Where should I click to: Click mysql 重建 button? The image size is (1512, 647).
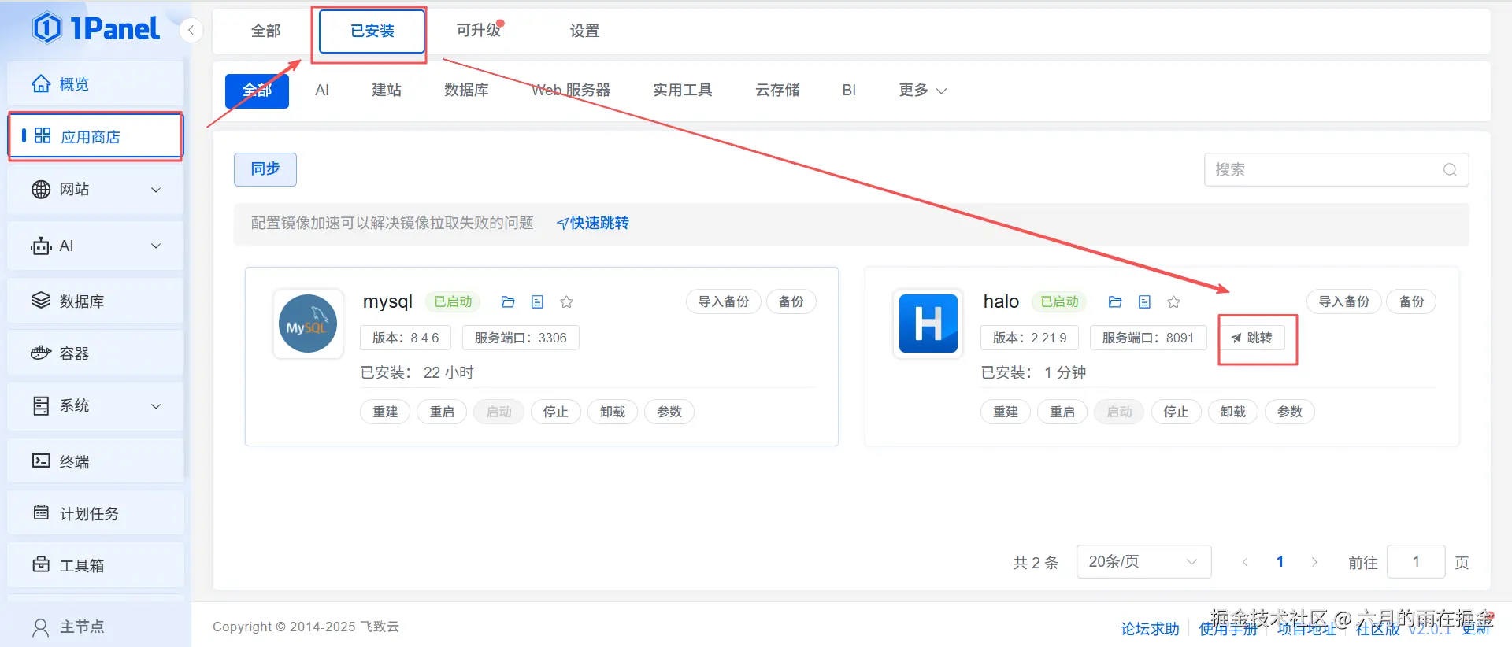(x=385, y=412)
